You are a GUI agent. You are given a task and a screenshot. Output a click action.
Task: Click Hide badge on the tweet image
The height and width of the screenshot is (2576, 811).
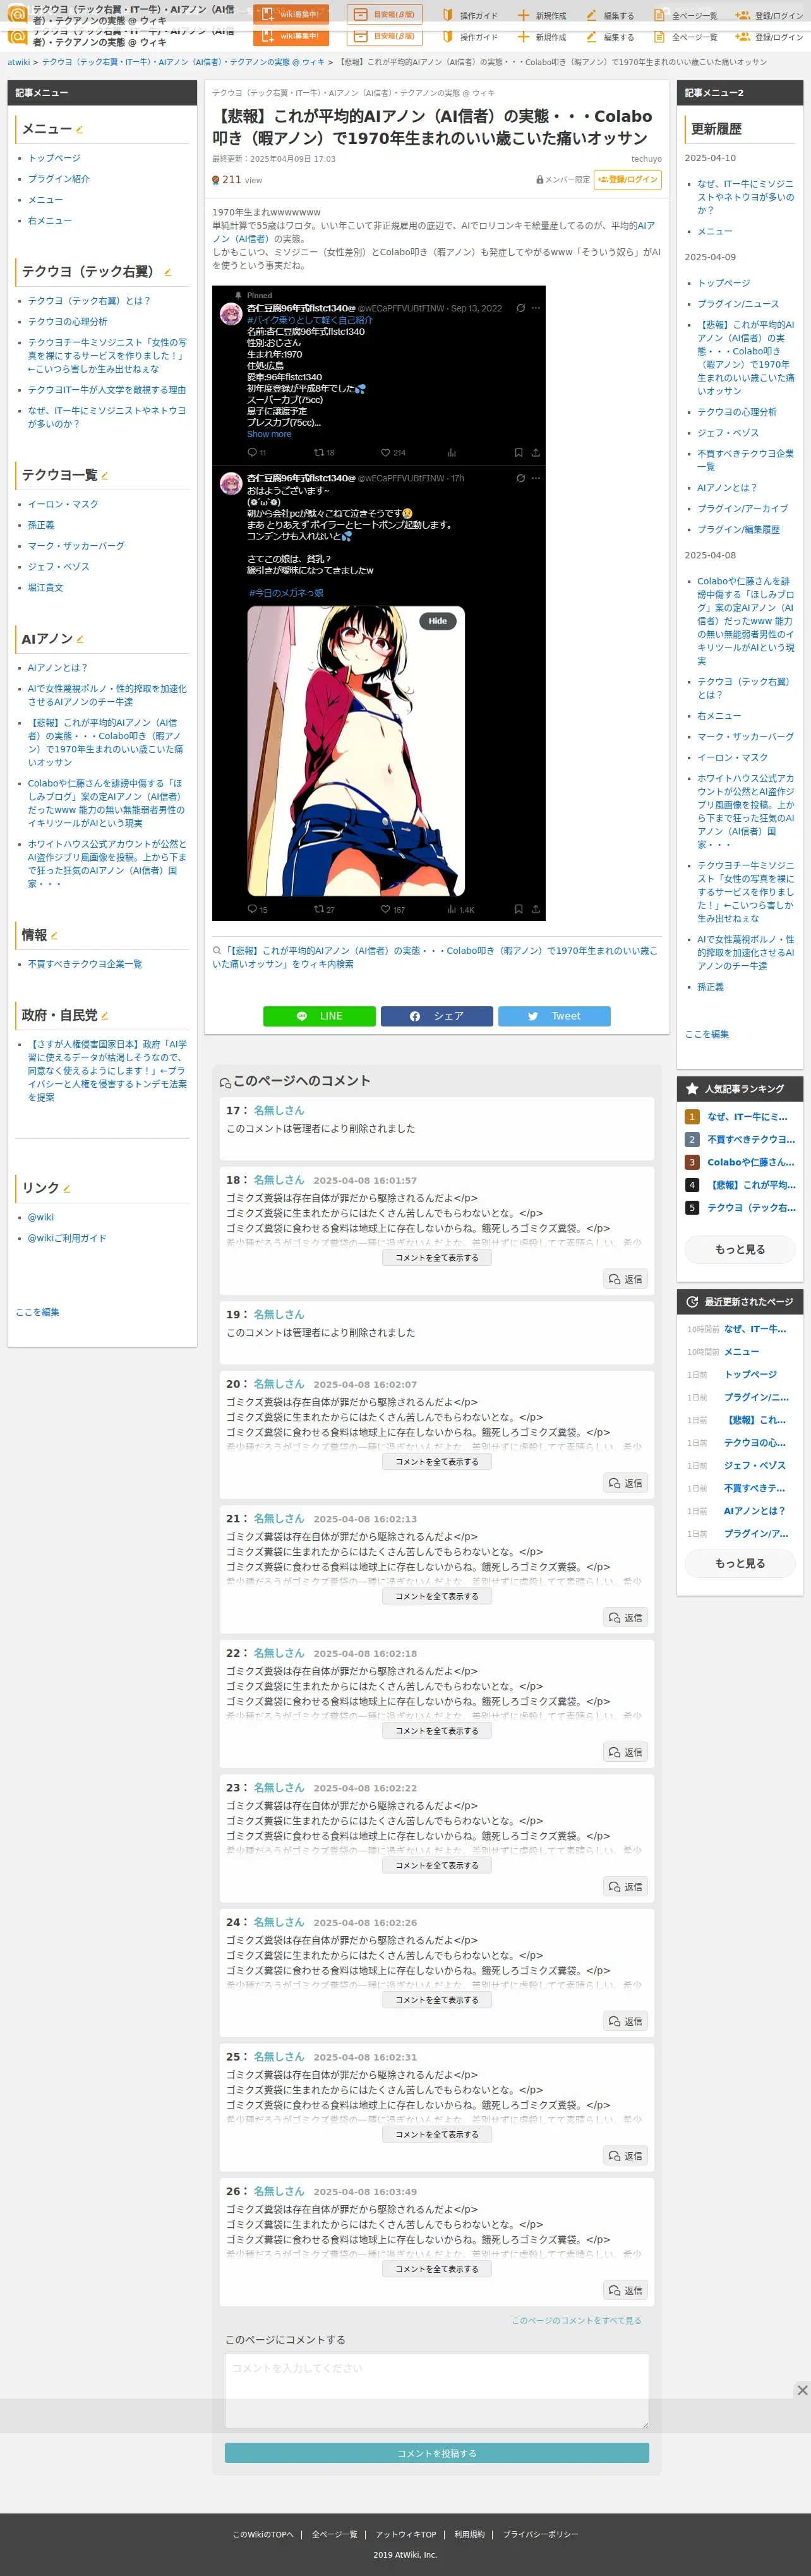point(438,621)
